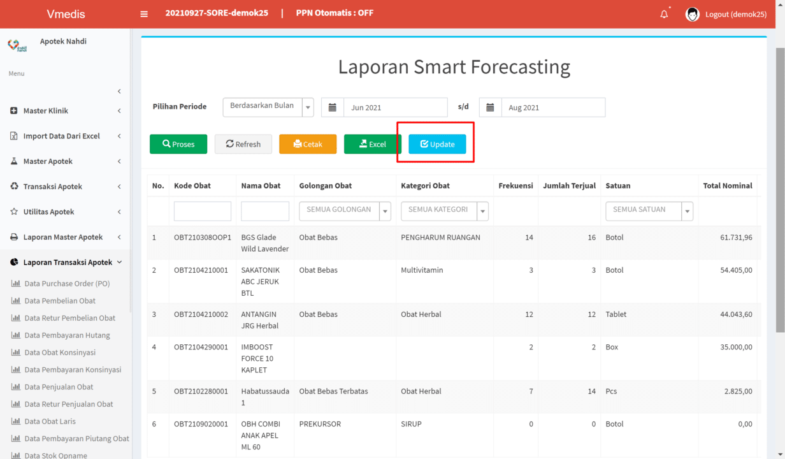Click the Utilitas Apotek star icon
Screen dimensions: 785x459
click(14, 212)
